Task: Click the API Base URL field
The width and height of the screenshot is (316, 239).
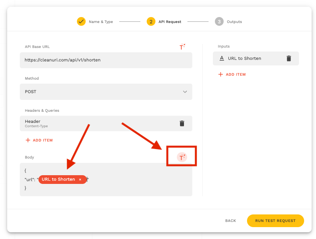Action: [105, 60]
